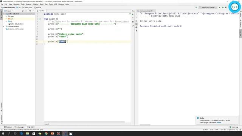
Task: Click main.kt in the navigation breadcrumb
Action: [x=38, y=8]
